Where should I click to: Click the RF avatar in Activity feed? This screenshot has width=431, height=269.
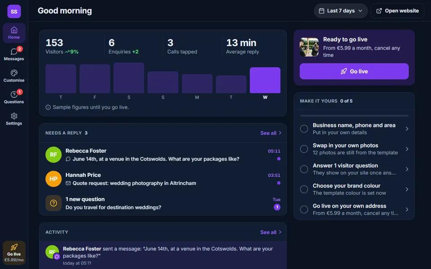[52, 252]
